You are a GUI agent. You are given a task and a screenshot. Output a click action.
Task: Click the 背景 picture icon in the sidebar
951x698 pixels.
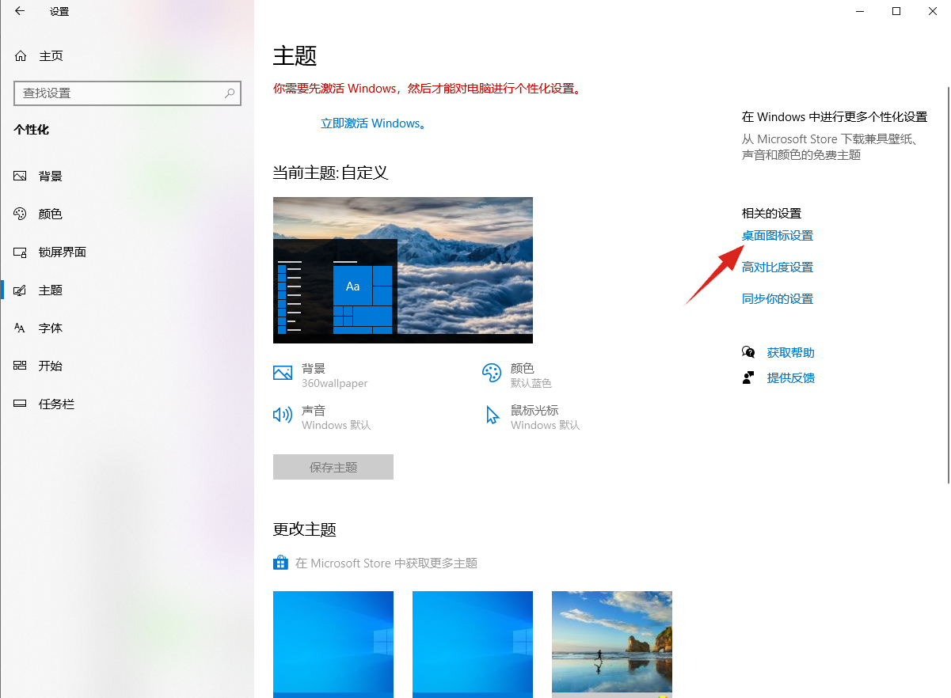[21, 176]
